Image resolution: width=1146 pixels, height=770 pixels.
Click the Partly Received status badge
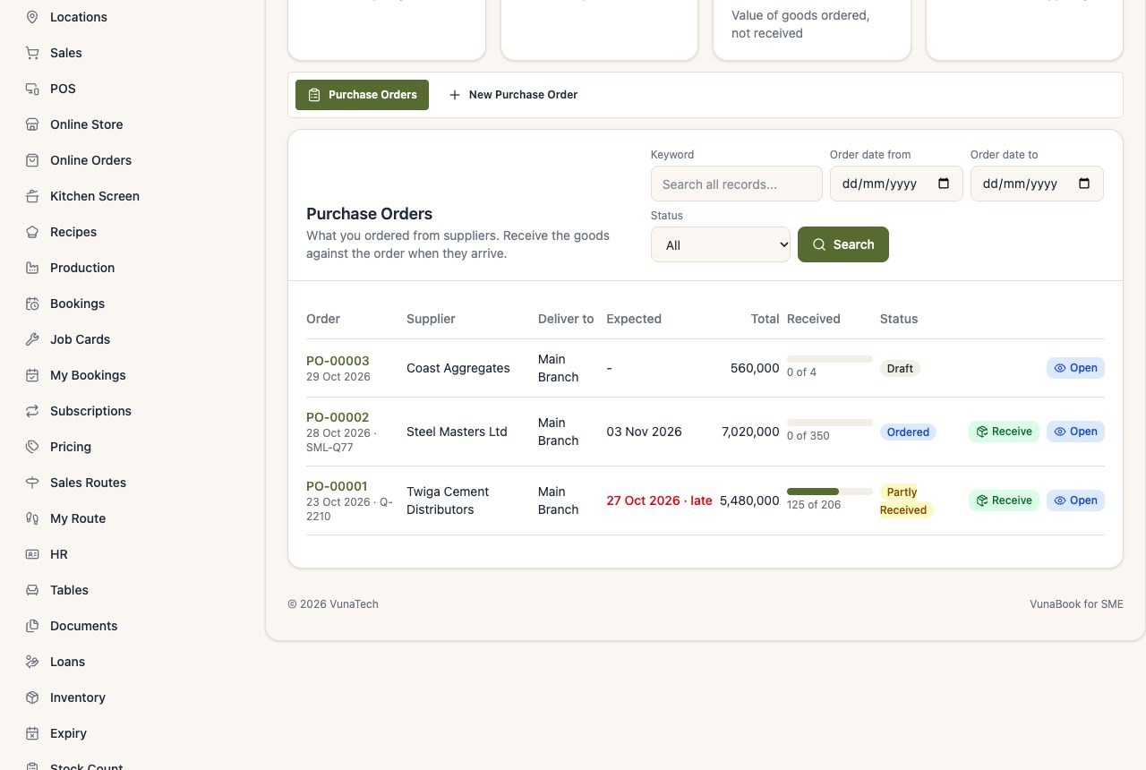click(x=906, y=500)
